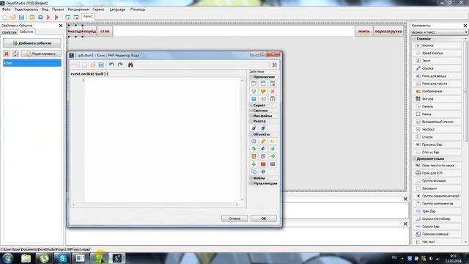Click the first registry action icon under Реестр
This screenshot has height=264, width=469.
254,128
